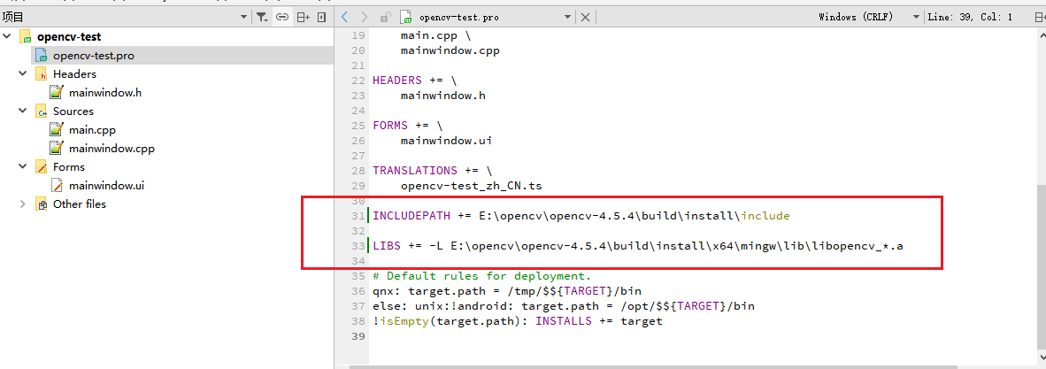Click the INSTALLS += target line
Screen dimensions: 1046x369
[x=518, y=321]
